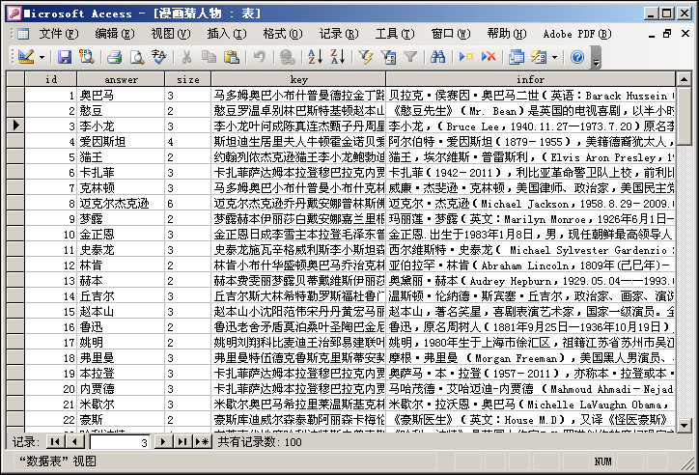Open the 插入(I) menu
This screenshot has width=699, height=475.
tap(227, 34)
